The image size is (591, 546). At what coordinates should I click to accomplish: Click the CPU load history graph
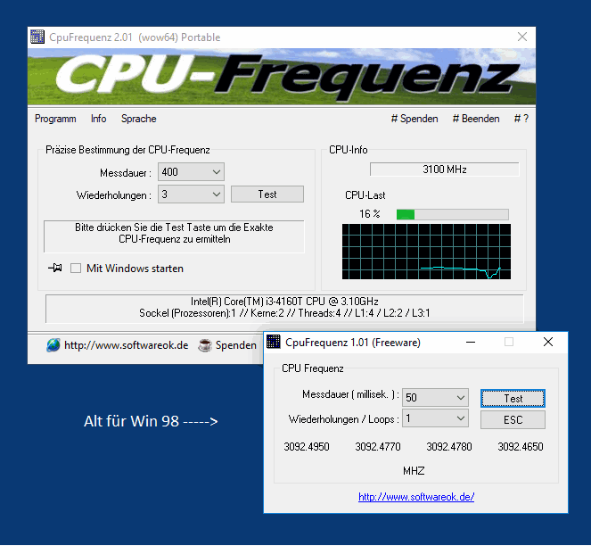[426, 252]
